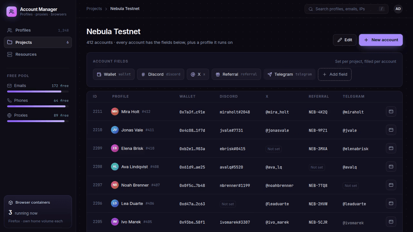This screenshot has width=413, height=232.
Task: Open browser icon for Noah Brenner row
Action: (391, 185)
